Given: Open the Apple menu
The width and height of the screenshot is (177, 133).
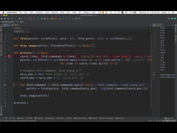Looking at the screenshot, I should click(x=3, y=12).
